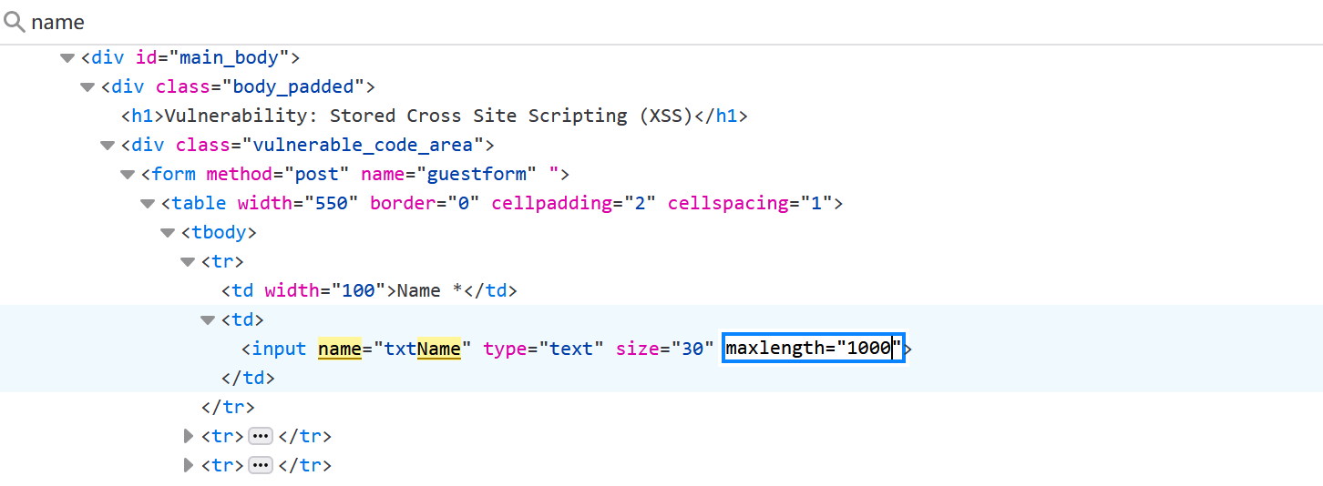
Task: Click the input tag name
Action: (x=280, y=349)
